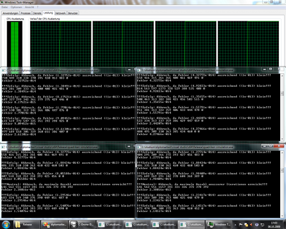Click the volume icon in system tray
Image resolution: width=286 pixels, height=229 pixels.
(251, 225)
